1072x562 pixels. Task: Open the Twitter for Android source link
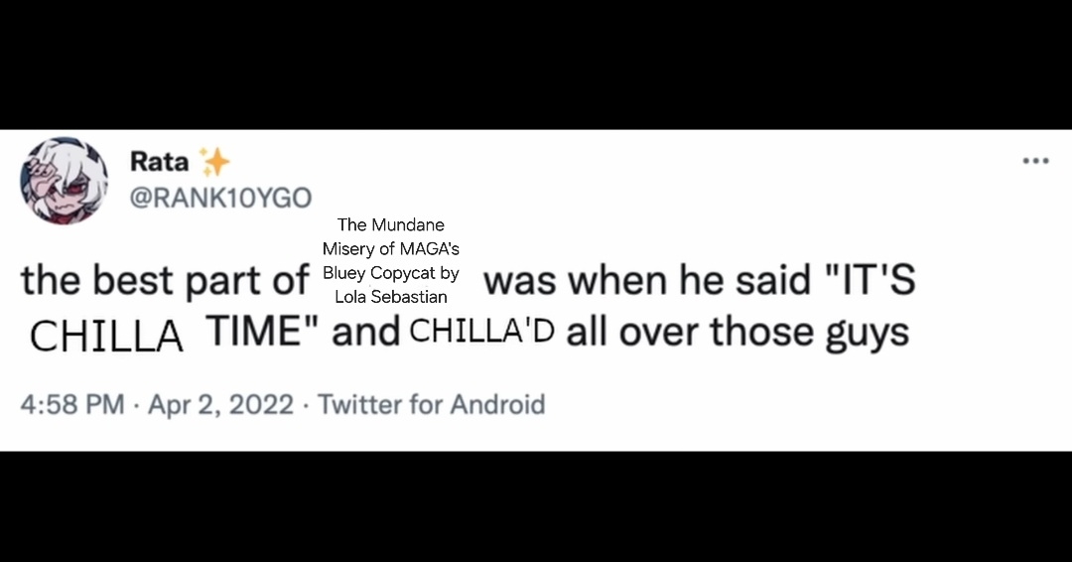431,405
